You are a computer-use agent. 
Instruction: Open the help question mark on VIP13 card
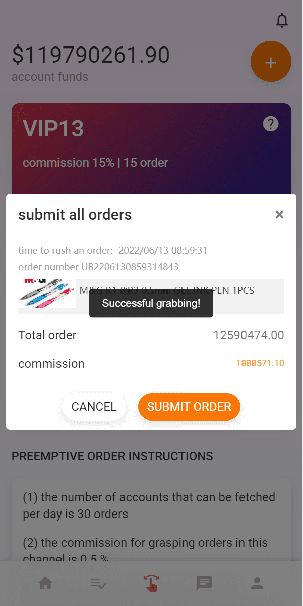(271, 124)
